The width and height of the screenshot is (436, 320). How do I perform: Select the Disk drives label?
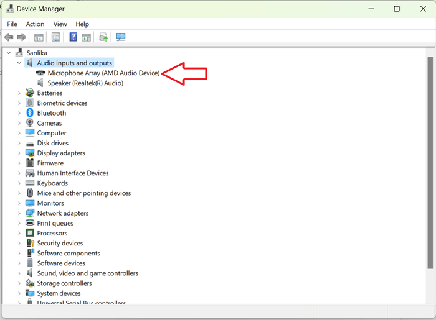pyautogui.click(x=53, y=143)
